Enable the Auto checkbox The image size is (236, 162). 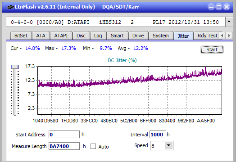[93, 146]
